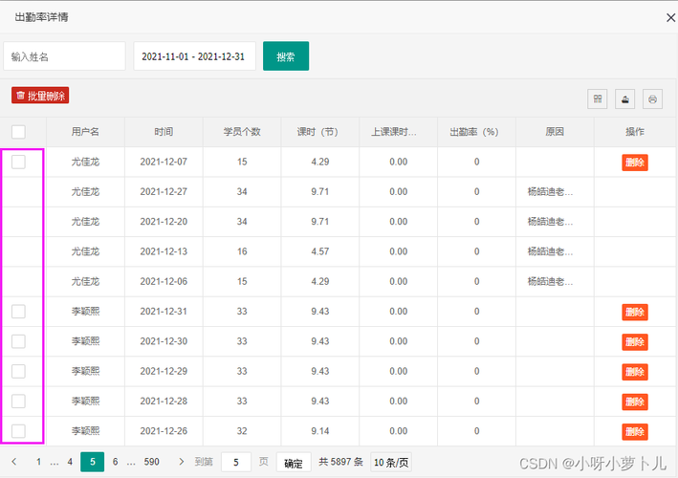The height and width of the screenshot is (478, 678).
Task: Click the print table icon
Action: 652,99
